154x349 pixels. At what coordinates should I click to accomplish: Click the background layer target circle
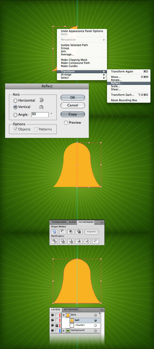pyautogui.click(x=95, y=330)
